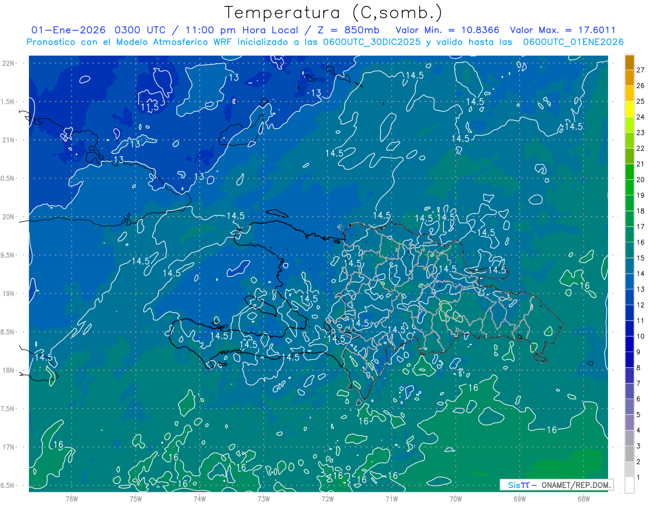Screen dimensions: 655x506
Task: Click the legend value "27"
Action: pyautogui.click(x=641, y=69)
